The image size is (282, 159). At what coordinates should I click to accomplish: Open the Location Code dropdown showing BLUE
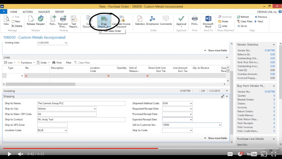(x=66, y=130)
